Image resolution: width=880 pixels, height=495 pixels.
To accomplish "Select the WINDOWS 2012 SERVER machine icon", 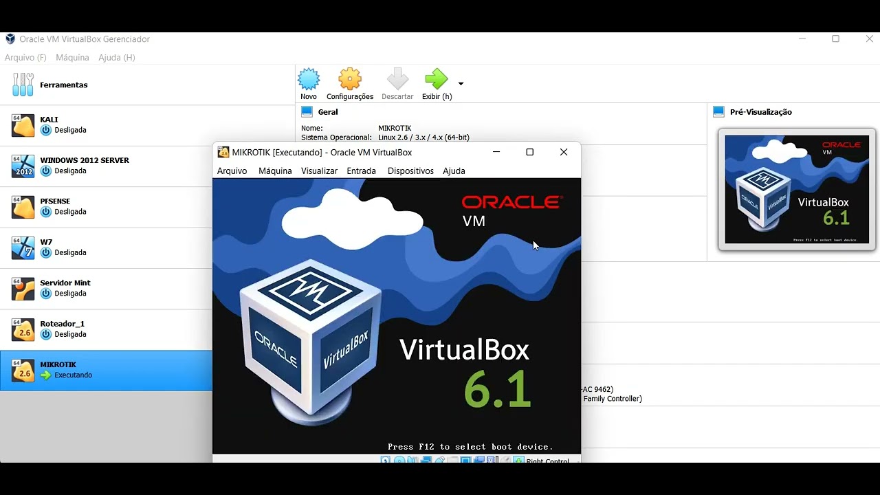I will (23, 166).
